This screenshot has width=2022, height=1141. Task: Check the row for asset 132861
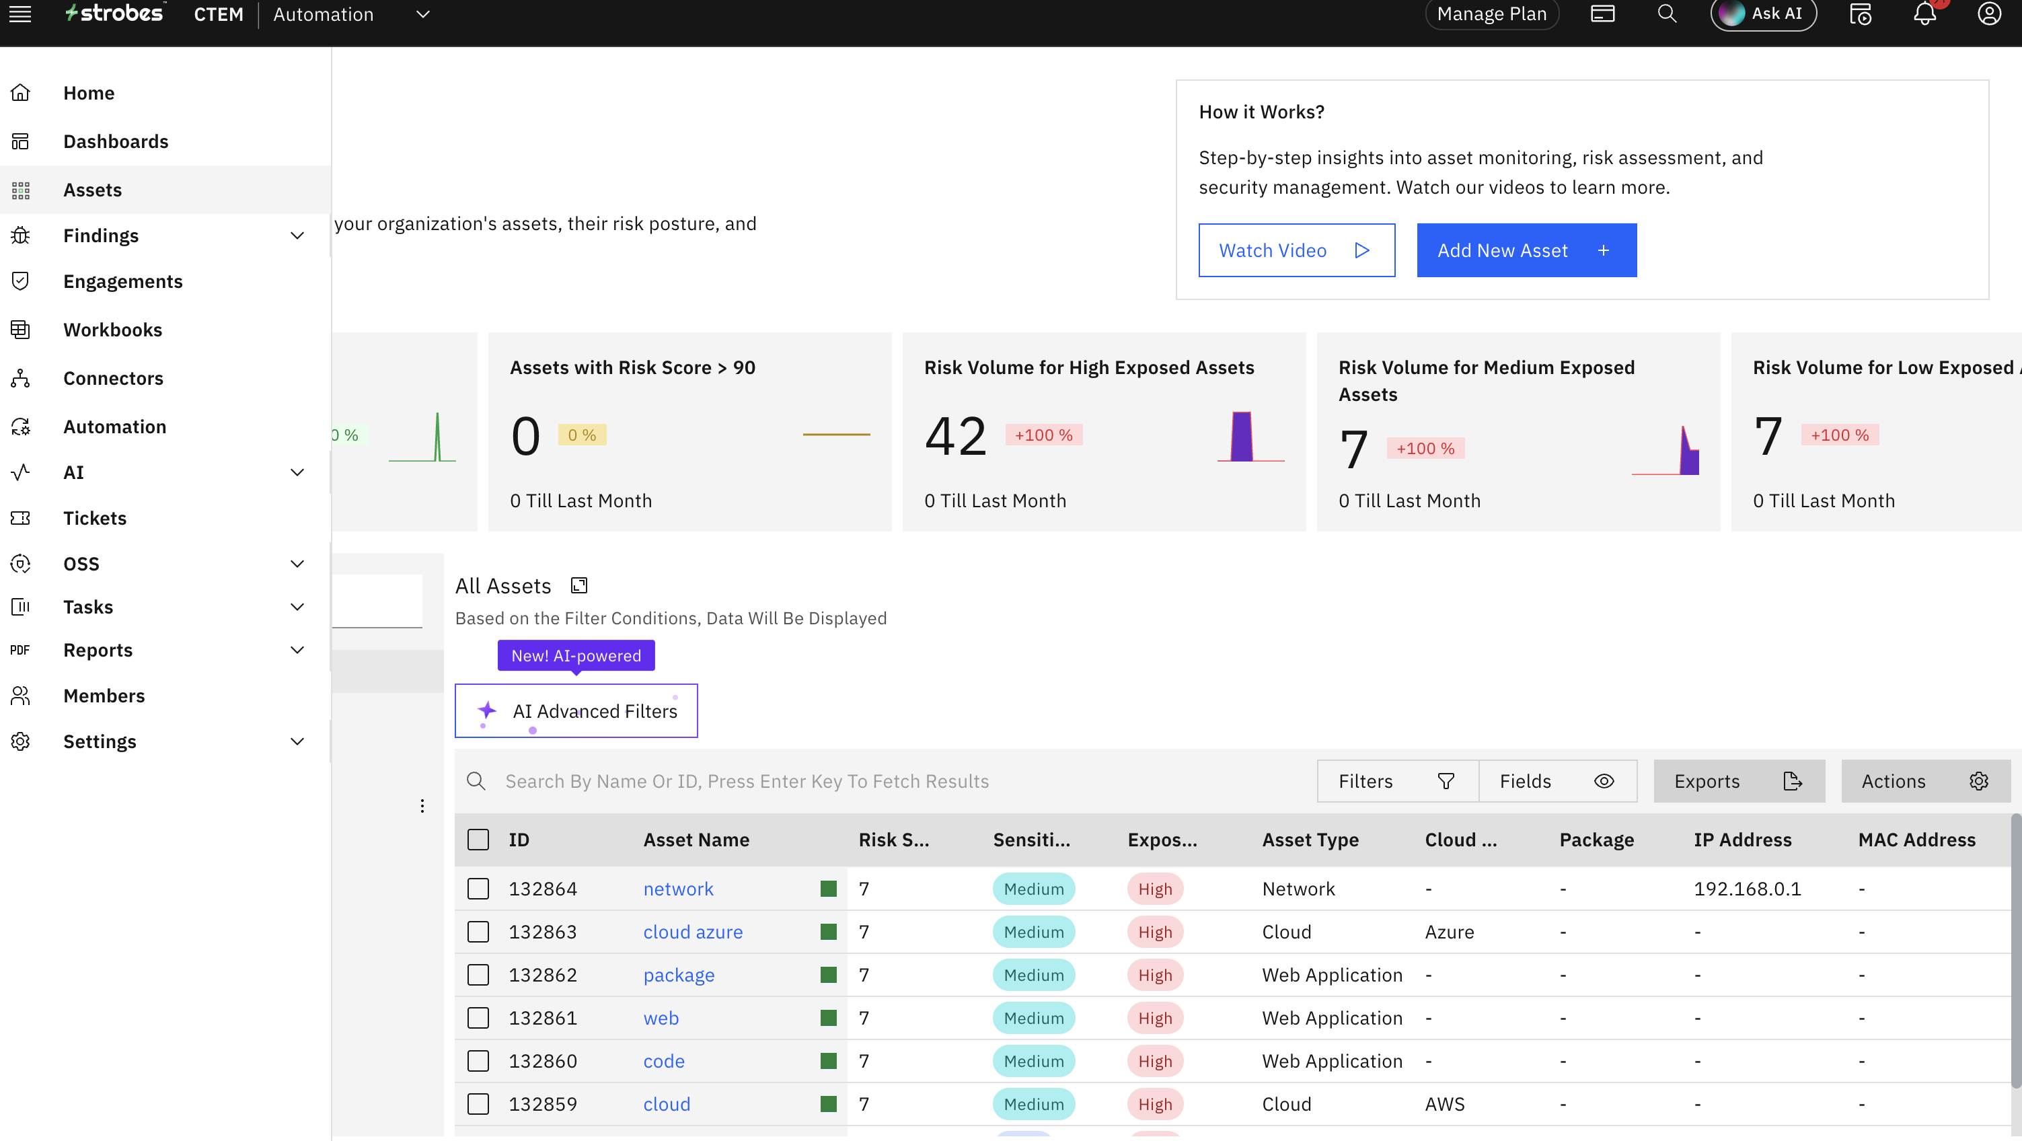coord(478,1018)
